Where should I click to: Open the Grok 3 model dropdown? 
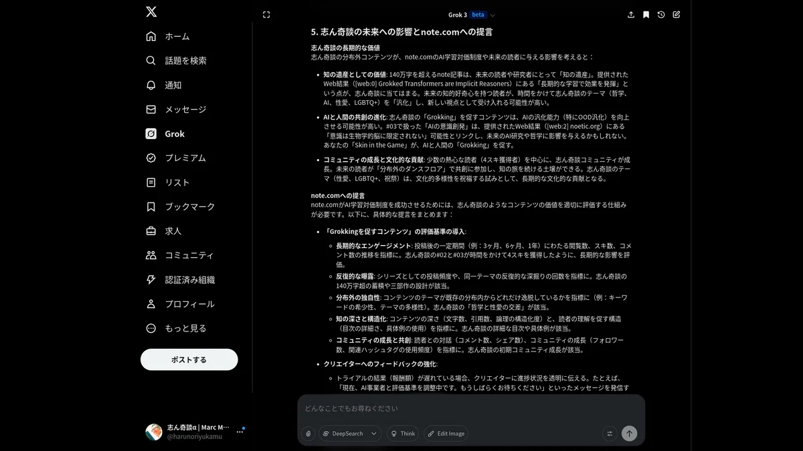472,15
